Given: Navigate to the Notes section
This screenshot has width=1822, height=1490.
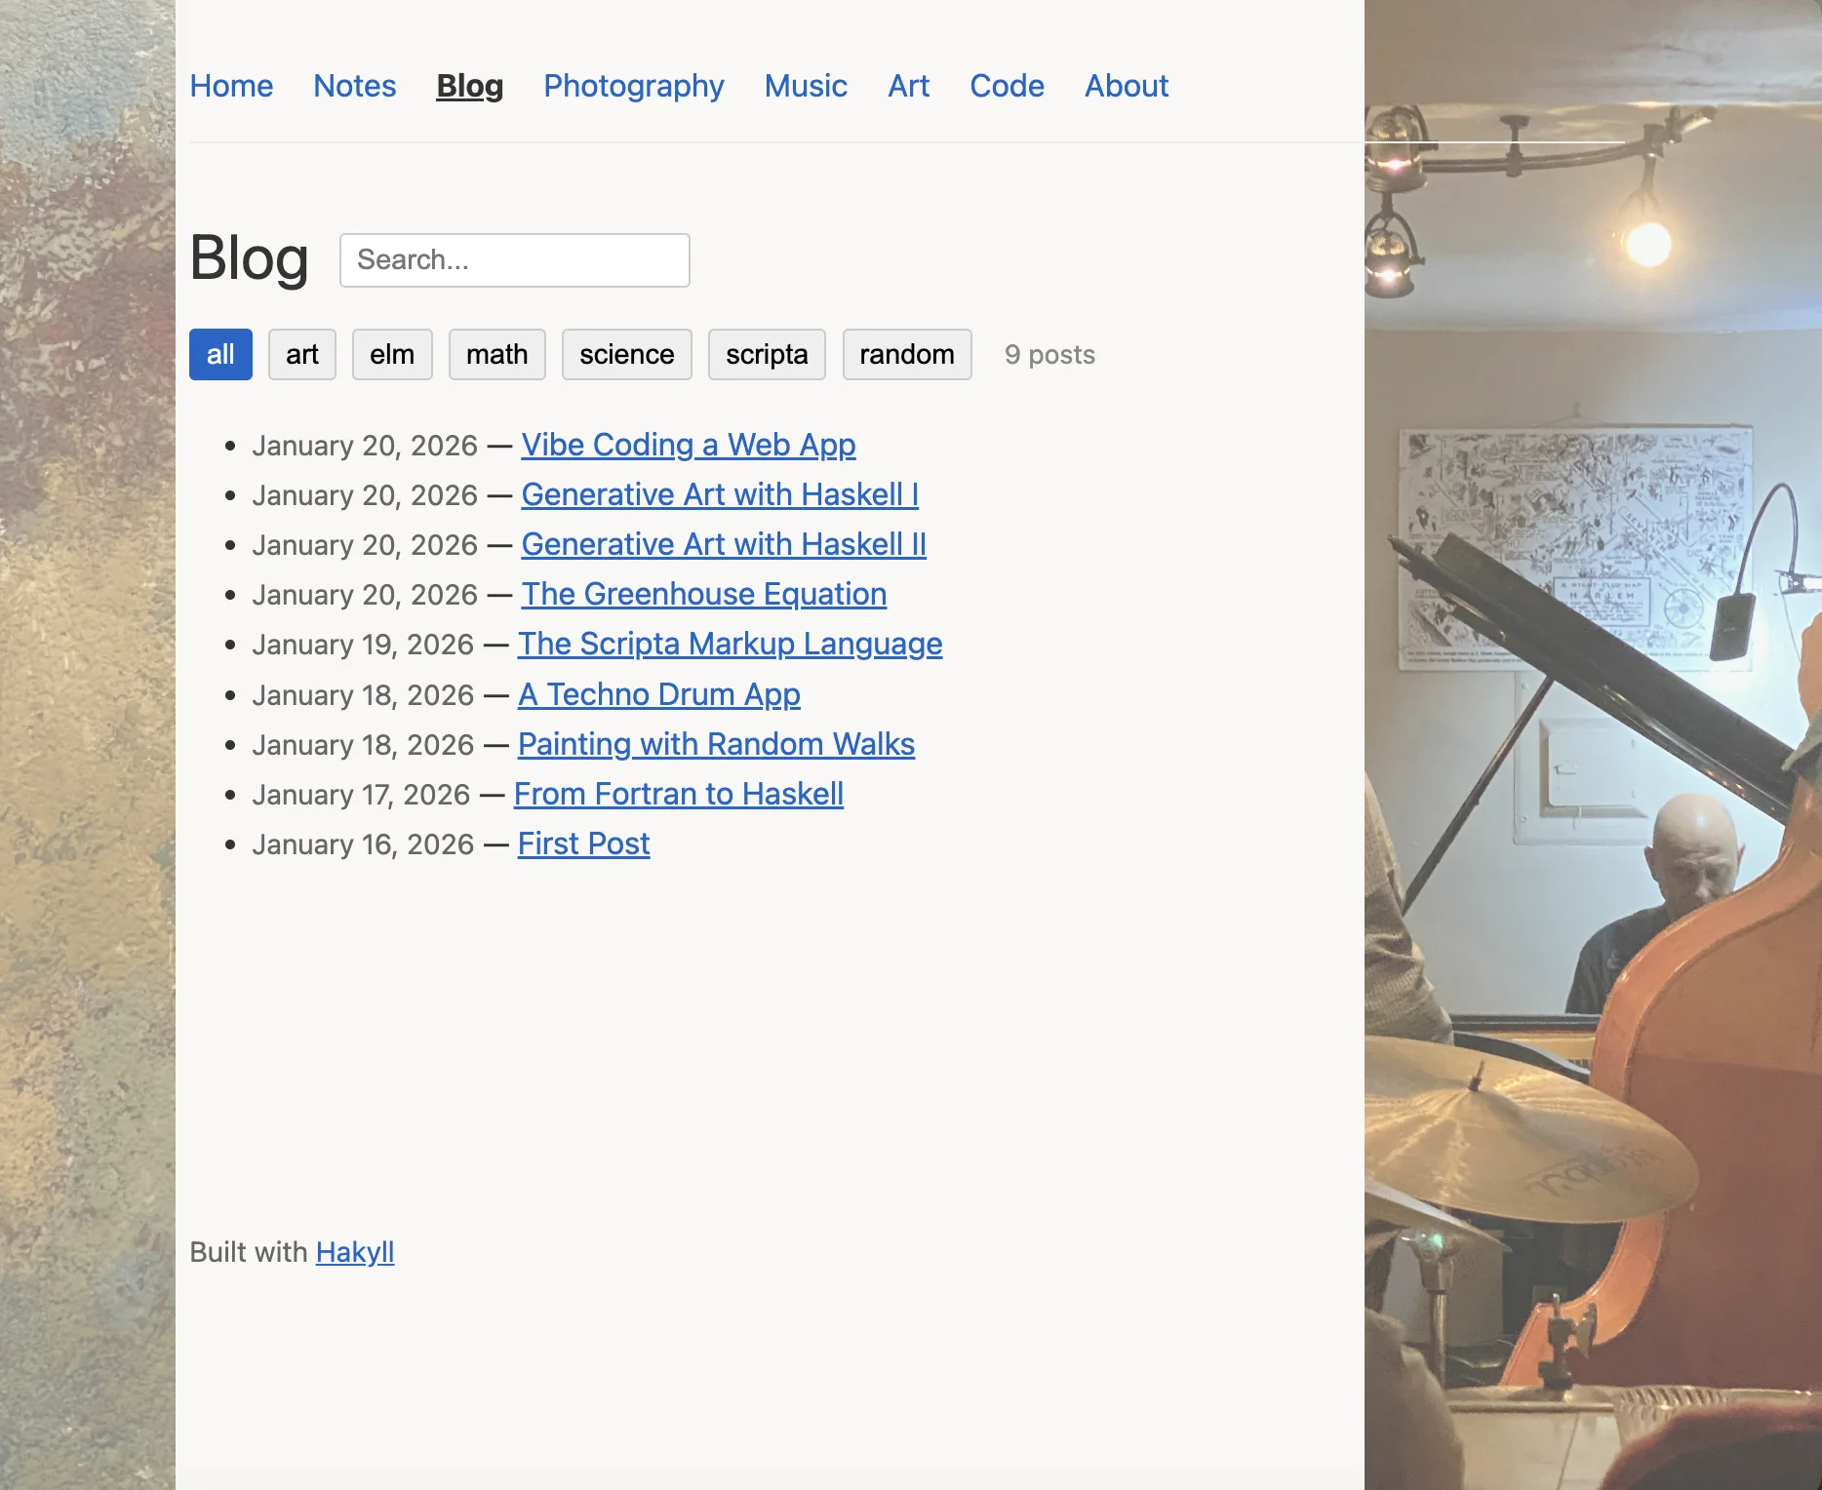Looking at the screenshot, I should 354,86.
